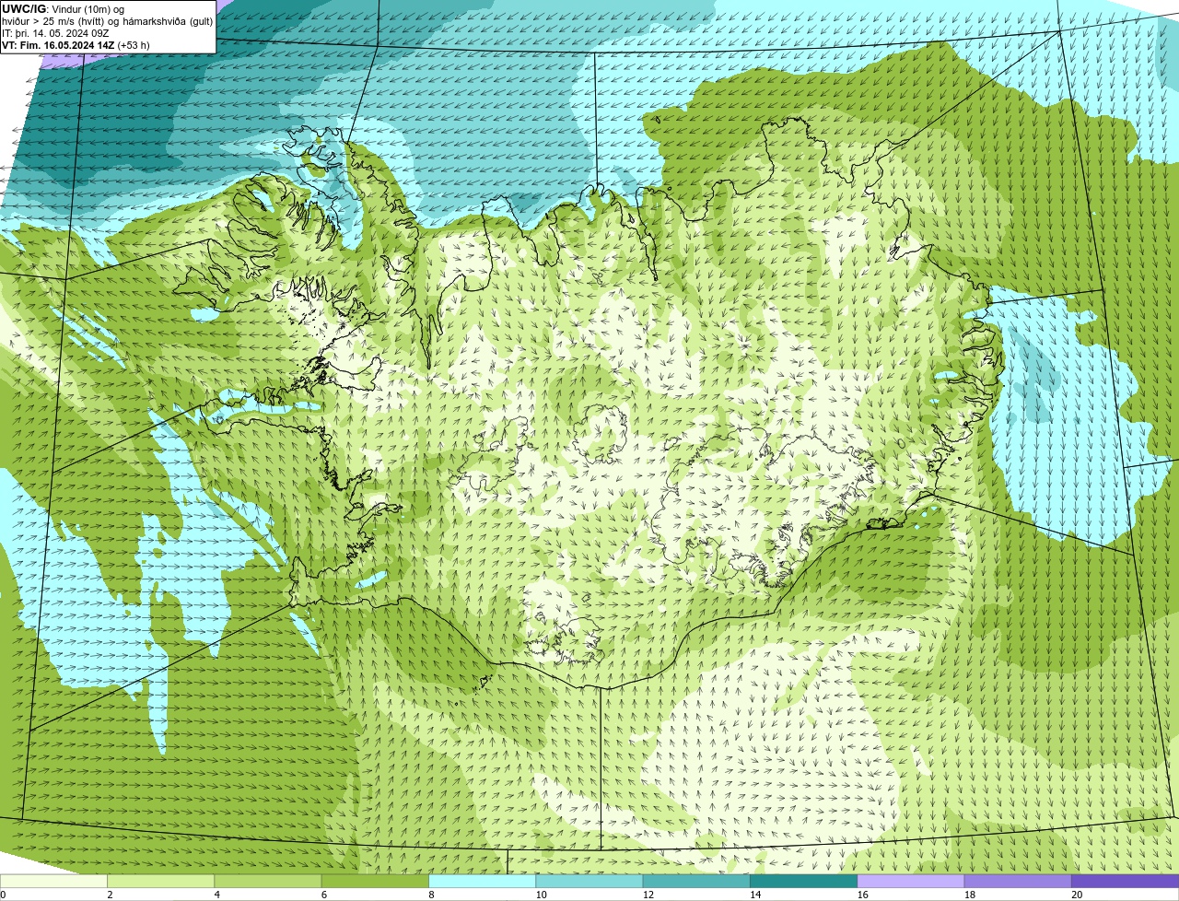The image size is (1179, 901).
Task: Click the '8' label on the wind scale
Action: [x=431, y=895]
